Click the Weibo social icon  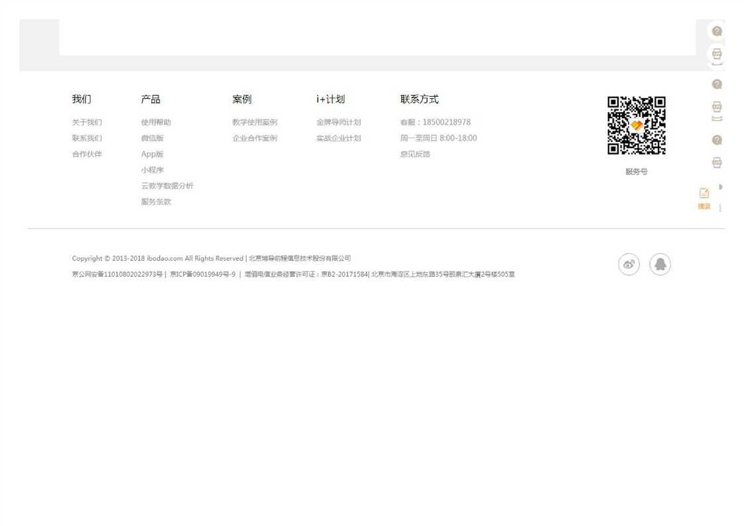pyautogui.click(x=629, y=265)
